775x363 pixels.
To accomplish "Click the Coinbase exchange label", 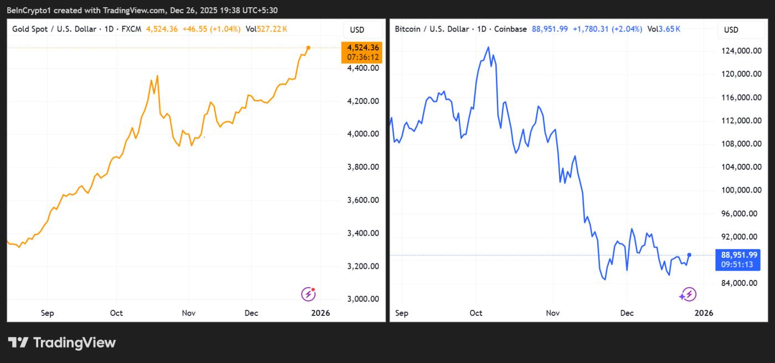I will 510,29.
